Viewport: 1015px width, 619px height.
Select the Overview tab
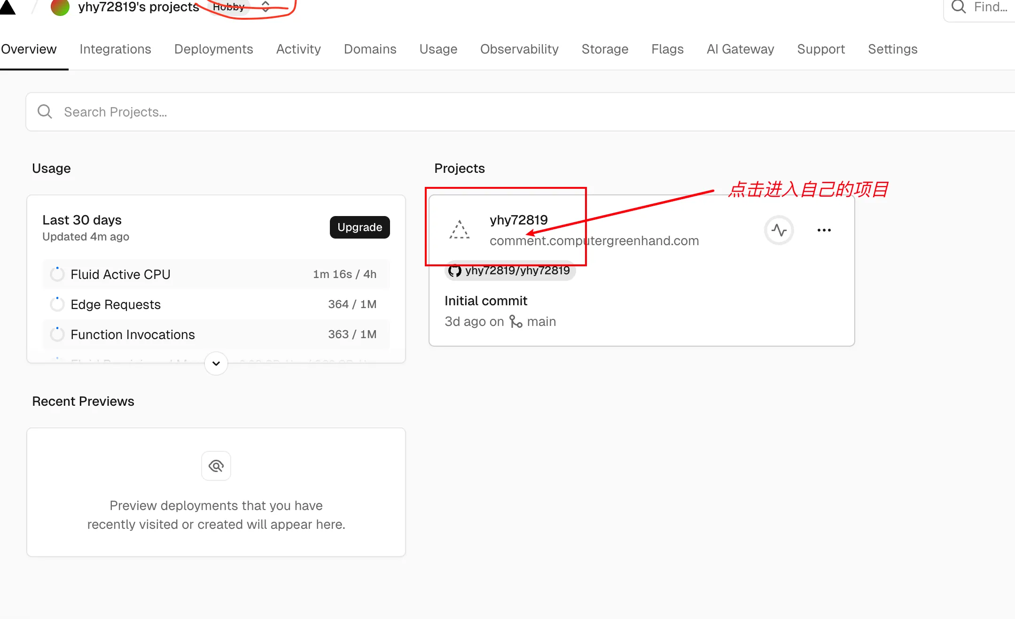29,49
